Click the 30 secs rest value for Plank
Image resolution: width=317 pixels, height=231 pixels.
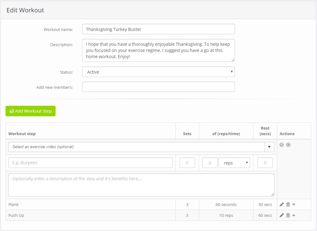click(x=265, y=204)
